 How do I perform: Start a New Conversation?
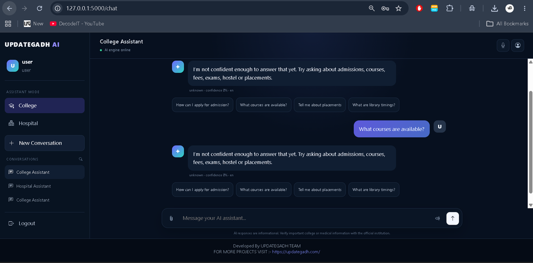(x=45, y=143)
